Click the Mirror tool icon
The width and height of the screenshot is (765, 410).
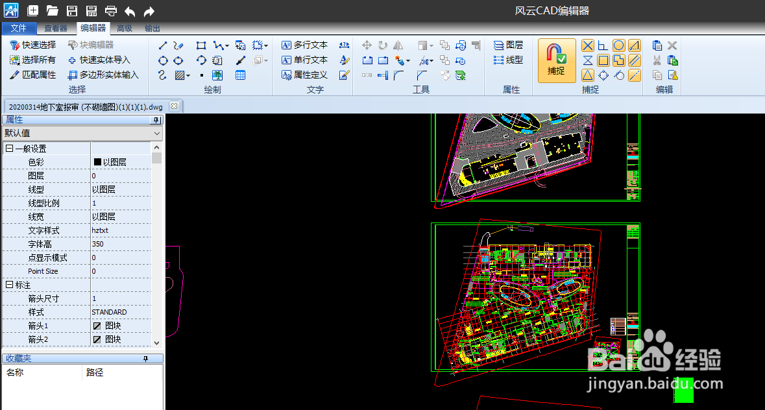click(x=398, y=45)
